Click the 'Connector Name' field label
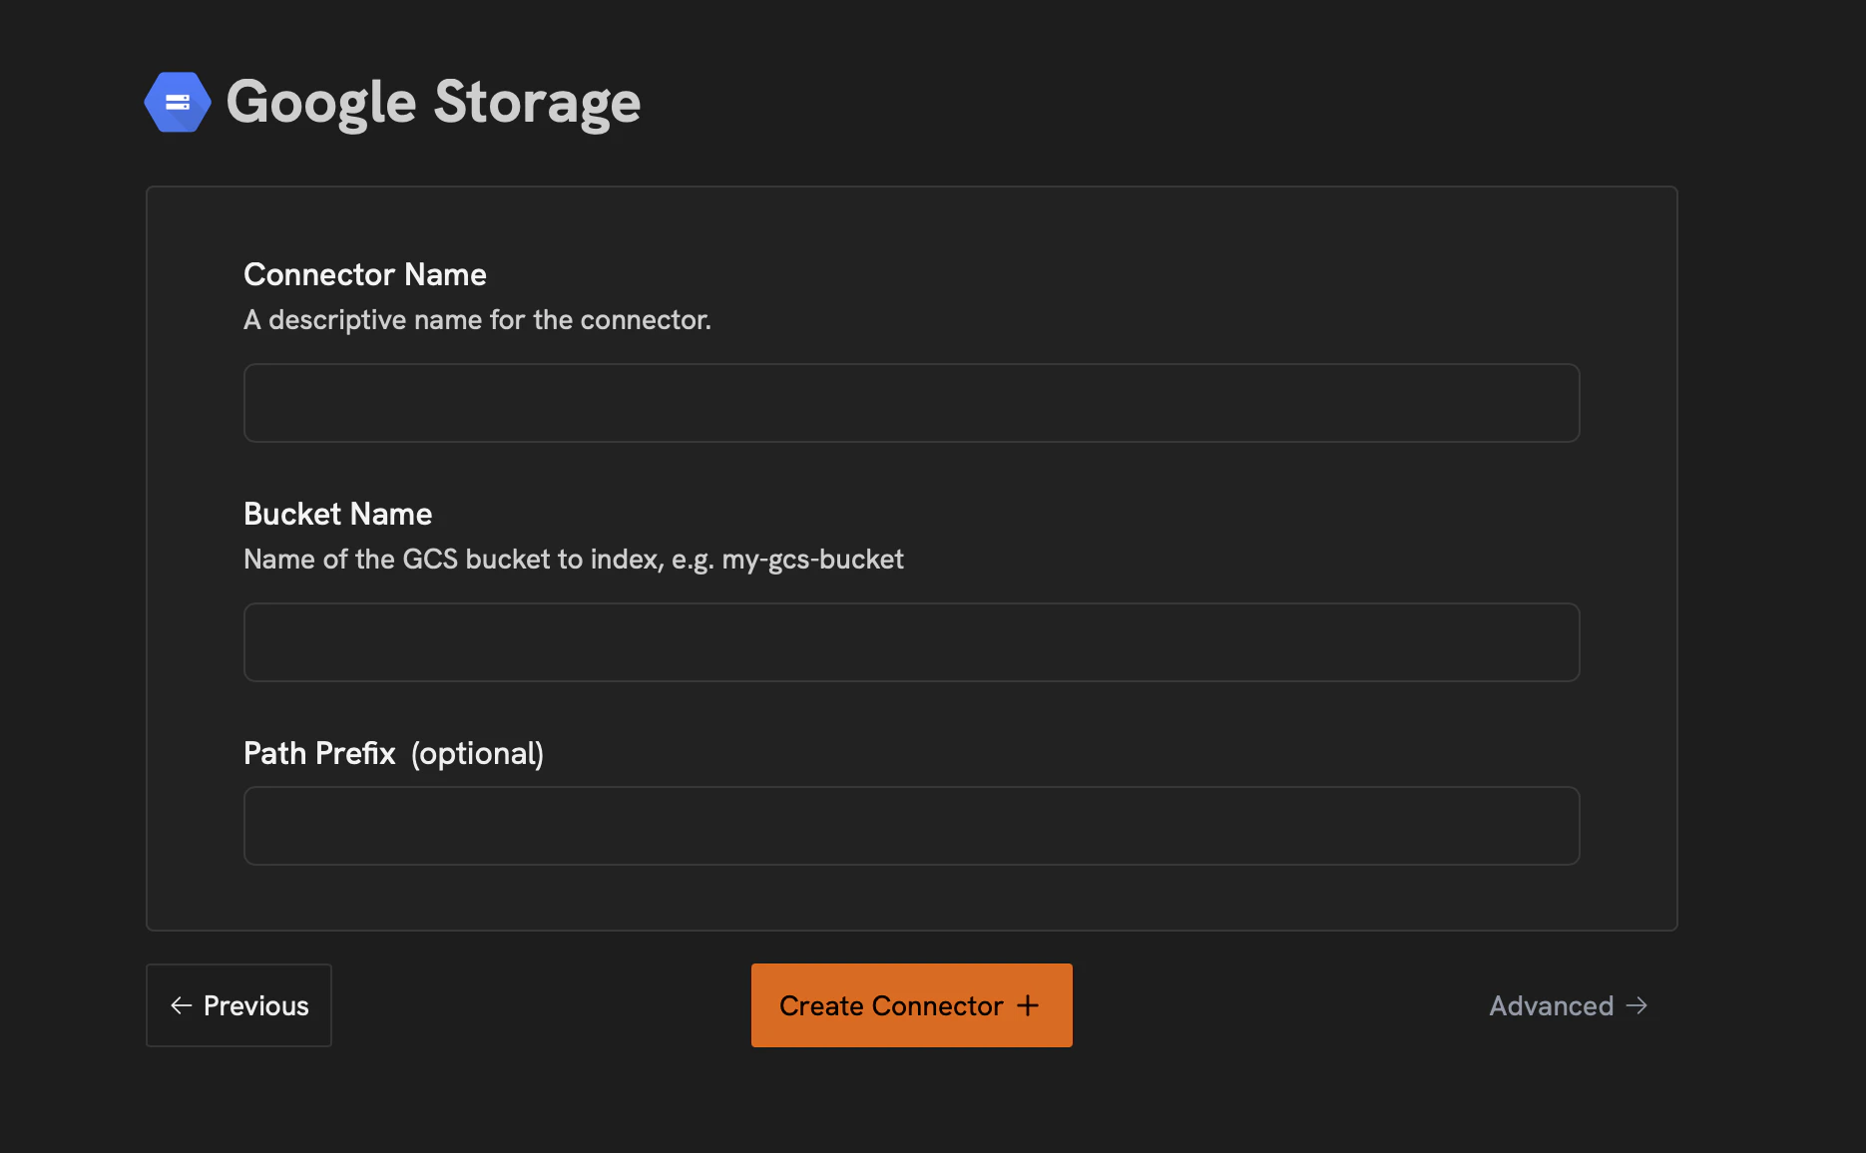This screenshot has height=1153, width=1866. click(365, 274)
